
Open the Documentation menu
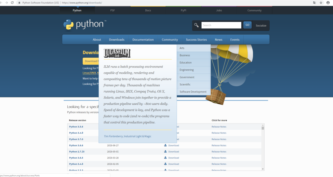[143, 40]
